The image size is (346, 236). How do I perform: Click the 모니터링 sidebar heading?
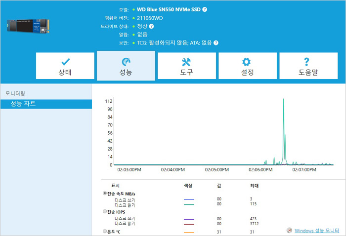[15, 93]
